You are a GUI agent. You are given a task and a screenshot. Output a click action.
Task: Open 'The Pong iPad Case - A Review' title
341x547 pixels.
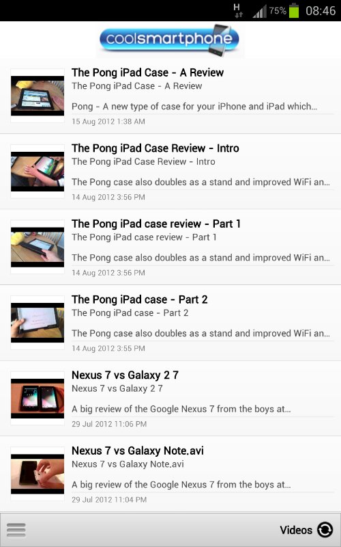pyautogui.click(x=147, y=72)
